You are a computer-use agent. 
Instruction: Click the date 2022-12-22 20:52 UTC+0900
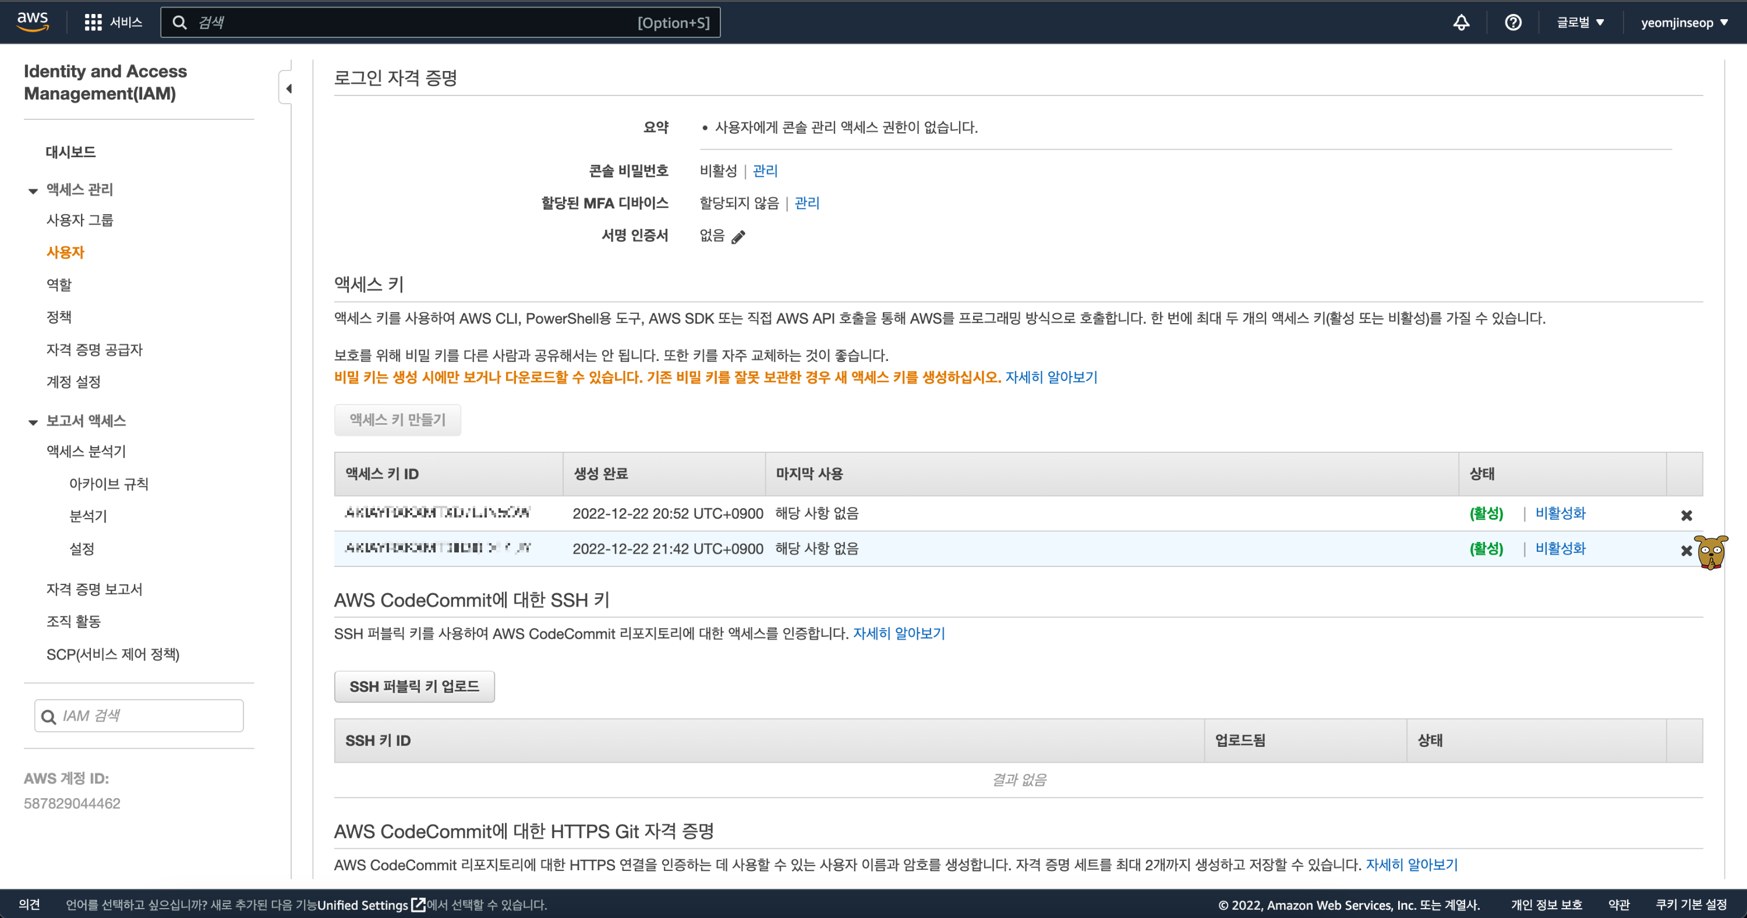667,513
